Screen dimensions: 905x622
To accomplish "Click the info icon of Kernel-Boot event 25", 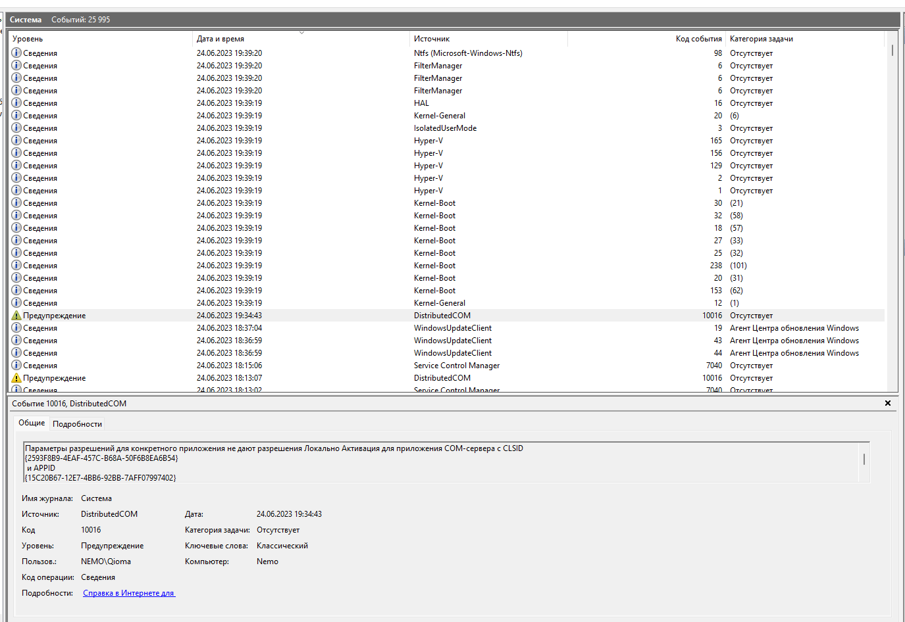I will [16, 252].
